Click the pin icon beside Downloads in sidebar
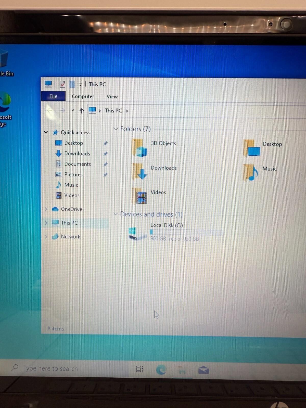 [x=106, y=154]
